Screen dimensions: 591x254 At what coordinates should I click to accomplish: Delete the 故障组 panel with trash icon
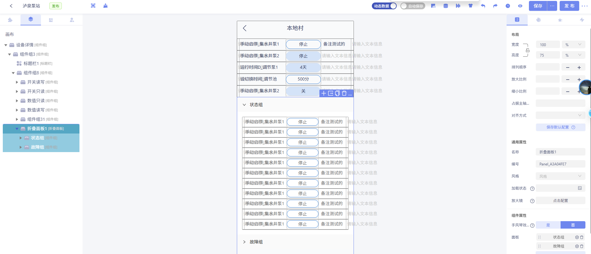coord(582,246)
